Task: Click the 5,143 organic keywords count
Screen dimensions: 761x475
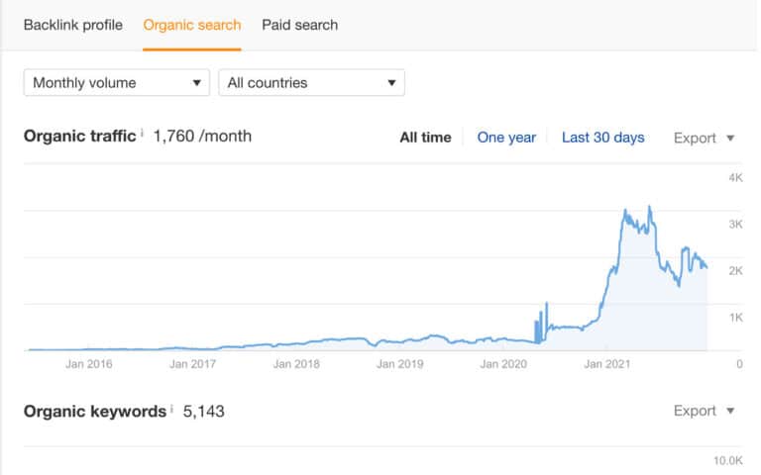Action: [204, 411]
